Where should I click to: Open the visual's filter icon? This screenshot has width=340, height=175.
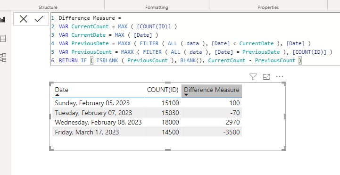click(x=253, y=76)
